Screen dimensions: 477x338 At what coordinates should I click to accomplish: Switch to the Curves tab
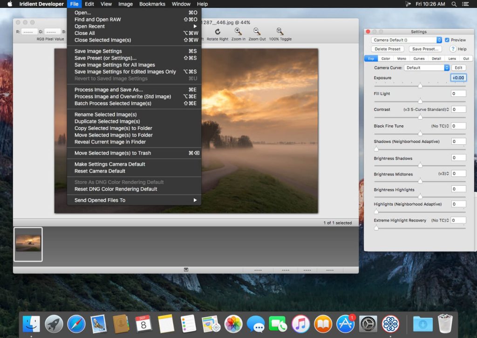419,58
